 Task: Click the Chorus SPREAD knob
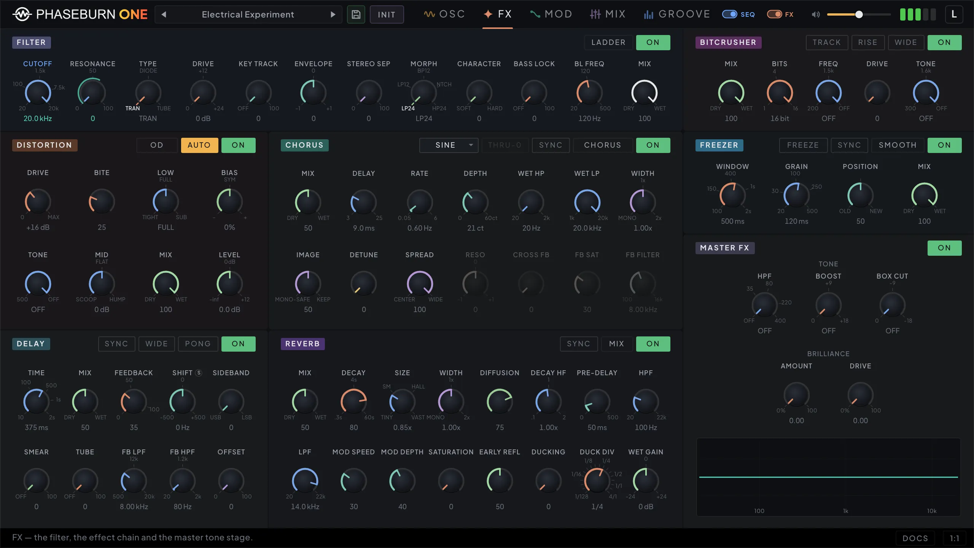point(420,284)
